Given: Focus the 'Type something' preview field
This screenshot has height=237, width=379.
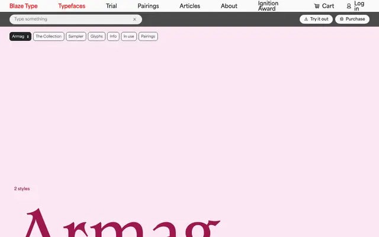Looking at the screenshot, I should coord(76,19).
